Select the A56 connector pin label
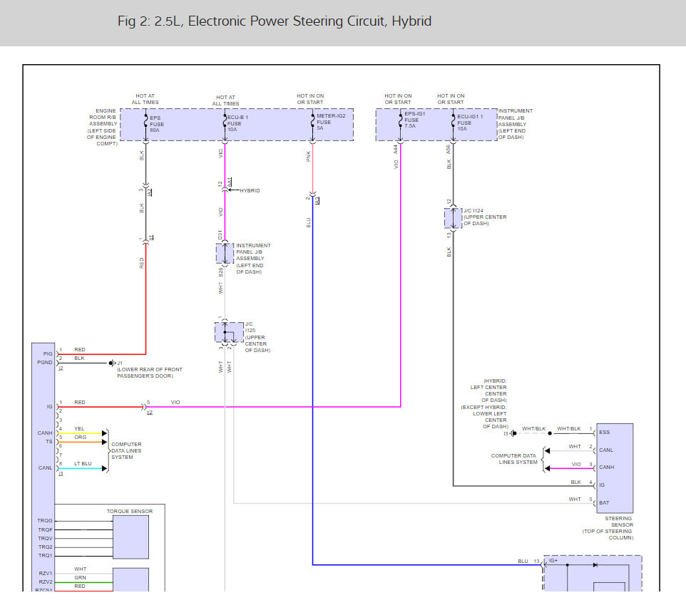Viewport: 686px width, 610px height. (x=449, y=149)
